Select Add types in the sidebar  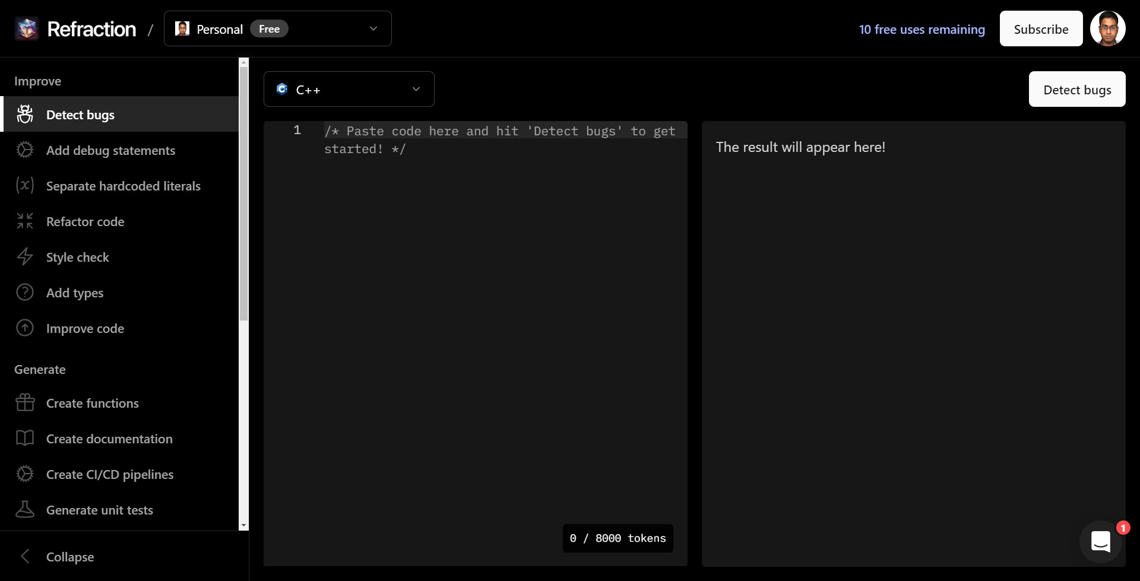click(x=75, y=293)
